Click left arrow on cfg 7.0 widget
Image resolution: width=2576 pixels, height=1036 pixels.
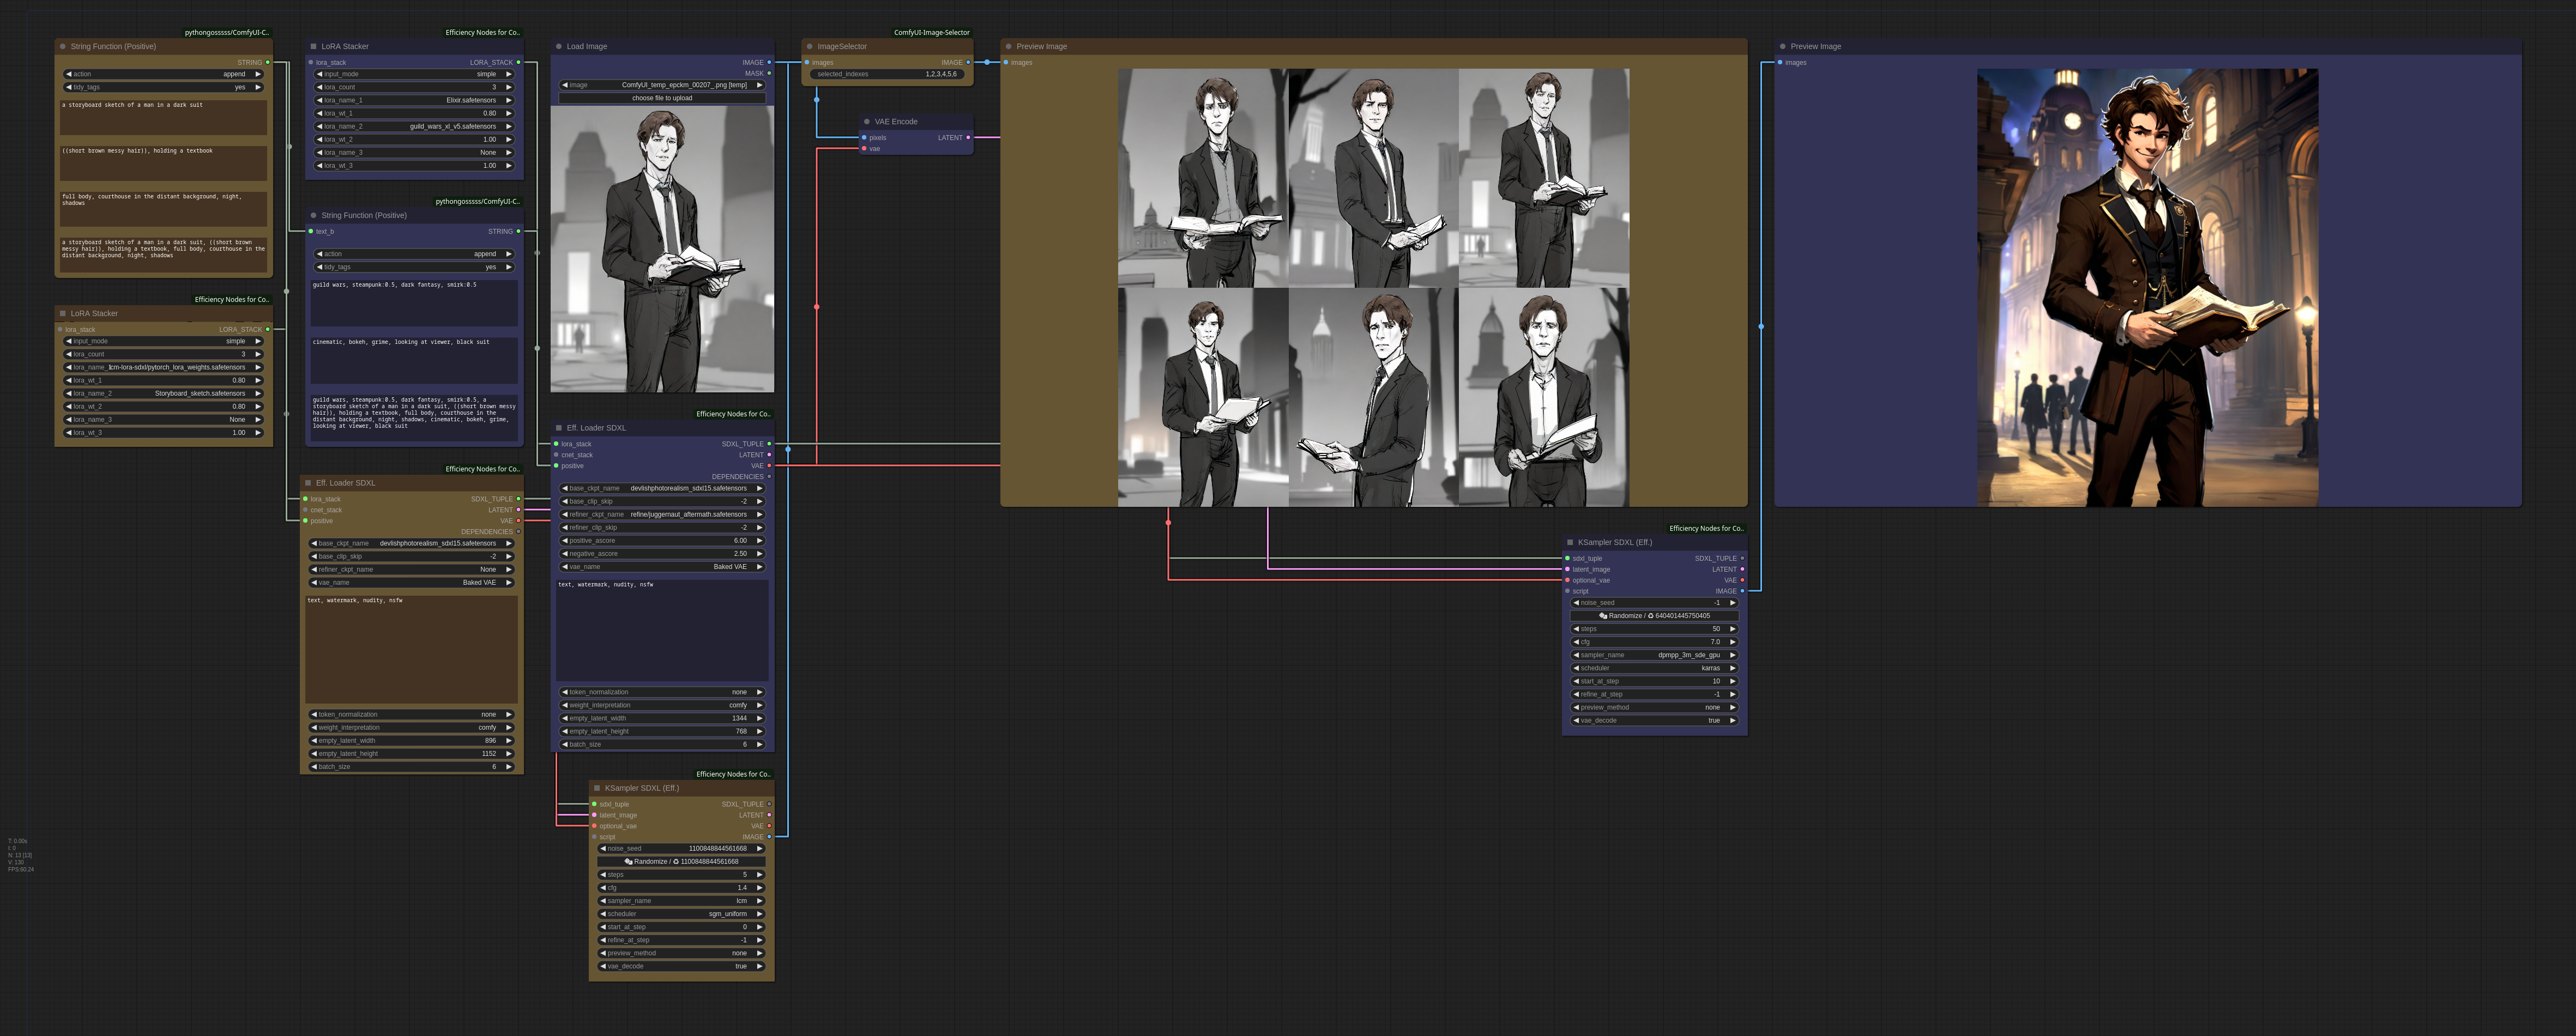tap(1576, 642)
